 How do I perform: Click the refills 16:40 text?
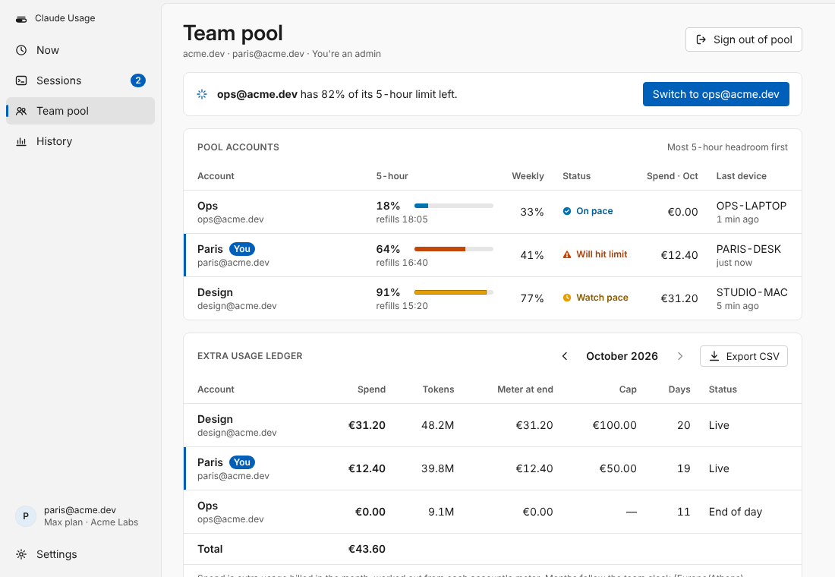click(x=402, y=262)
